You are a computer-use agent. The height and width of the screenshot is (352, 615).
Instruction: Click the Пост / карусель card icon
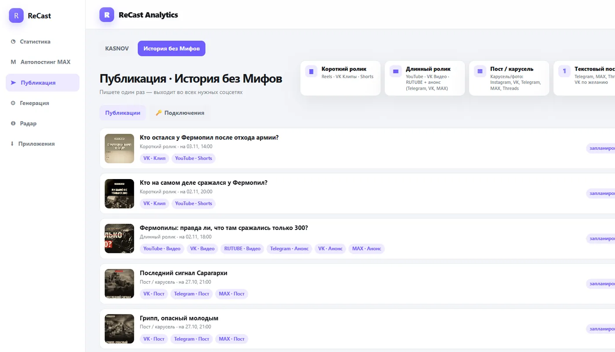(x=480, y=71)
